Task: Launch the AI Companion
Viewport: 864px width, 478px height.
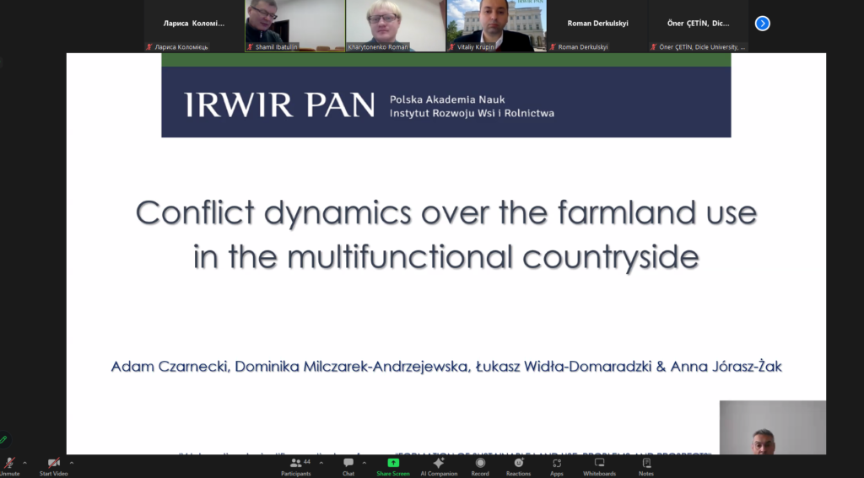Action: pyautogui.click(x=438, y=463)
